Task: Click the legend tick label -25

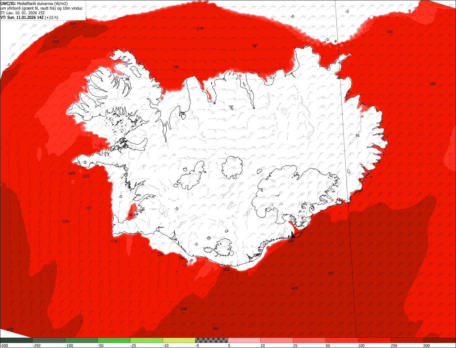Action: tap(133, 346)
